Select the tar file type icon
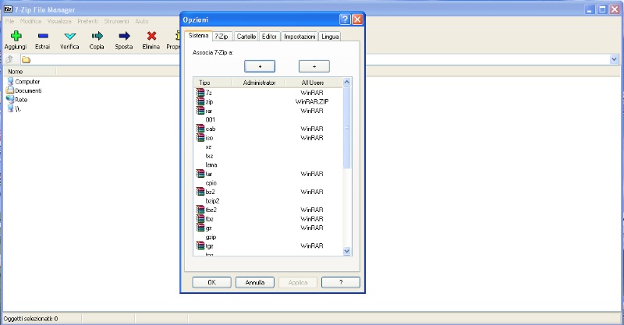624x325 pixels. (200, 174)
